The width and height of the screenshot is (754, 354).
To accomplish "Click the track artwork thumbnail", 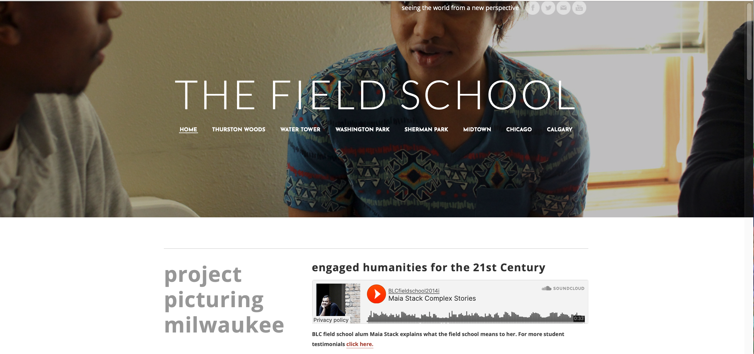I will [338, 302].
